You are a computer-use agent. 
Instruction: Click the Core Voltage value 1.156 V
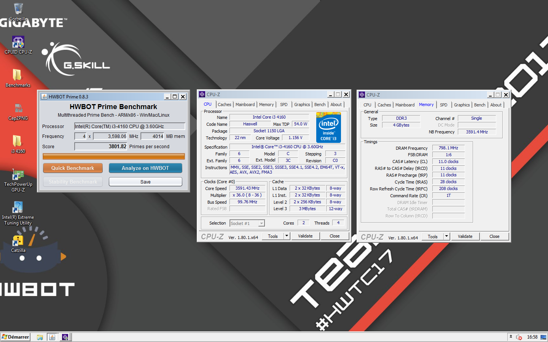coord(295,138)
